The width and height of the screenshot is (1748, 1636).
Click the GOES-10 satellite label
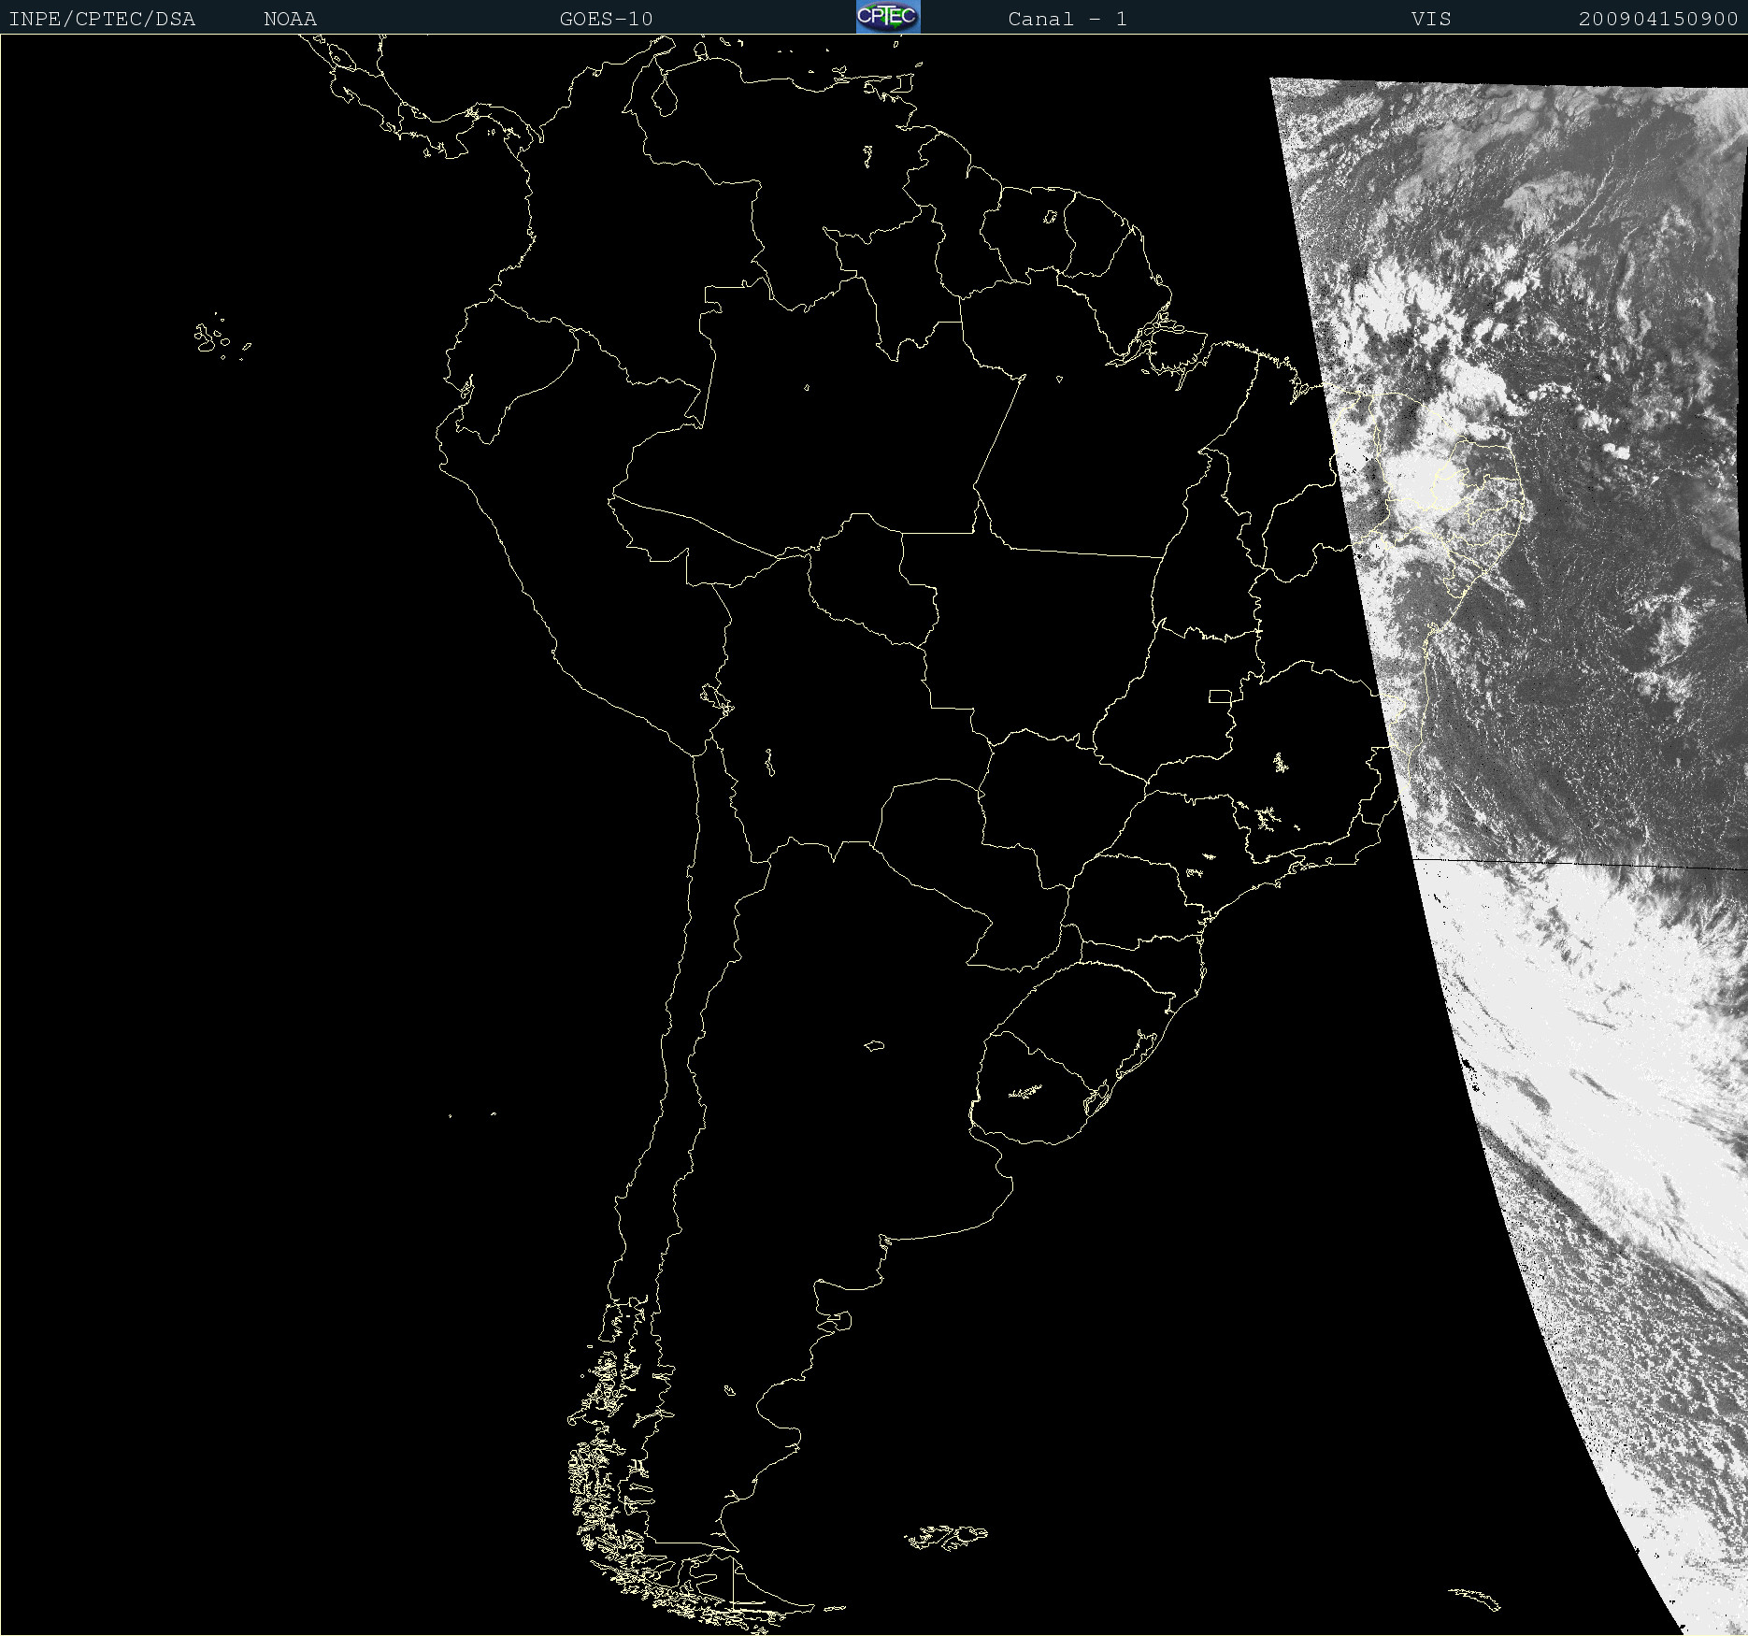[x=607, y=19]
